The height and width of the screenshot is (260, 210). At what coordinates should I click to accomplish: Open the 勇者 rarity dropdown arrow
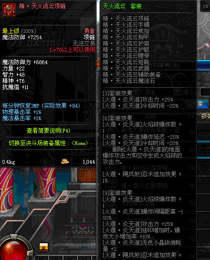tap(177, 92)
